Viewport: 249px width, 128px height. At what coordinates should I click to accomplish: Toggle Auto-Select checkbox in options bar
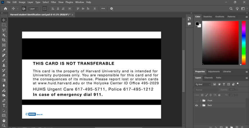(24, 9)
